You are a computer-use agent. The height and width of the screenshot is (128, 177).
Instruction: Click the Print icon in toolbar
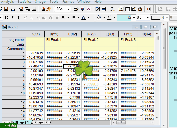point(76,9)
